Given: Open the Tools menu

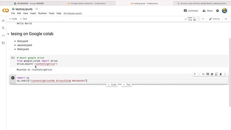Looking at the screenshot, I should 51,13.
